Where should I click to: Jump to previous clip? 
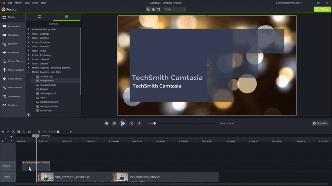tap(106, 124)
